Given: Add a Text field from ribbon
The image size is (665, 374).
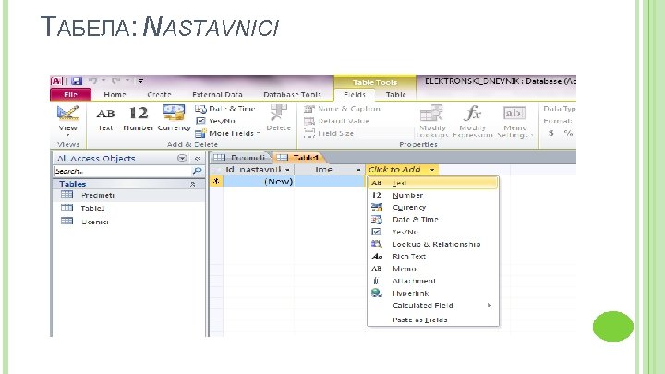Looking at the screenshot, I should pyautogui.click(x=105, y=119).
